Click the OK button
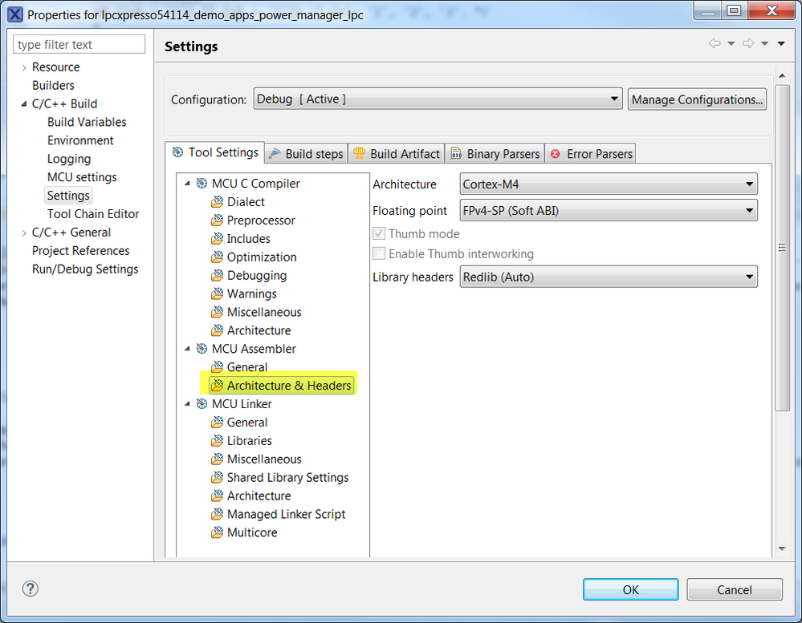 [x=631, y=590]
